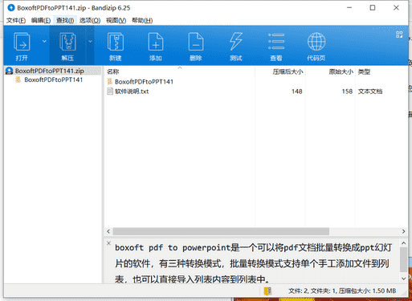Select BoxoftPDFtoPPT141.zip root in tree
Image resolution: width=412 pixels, height=301 pixels.
50,71
